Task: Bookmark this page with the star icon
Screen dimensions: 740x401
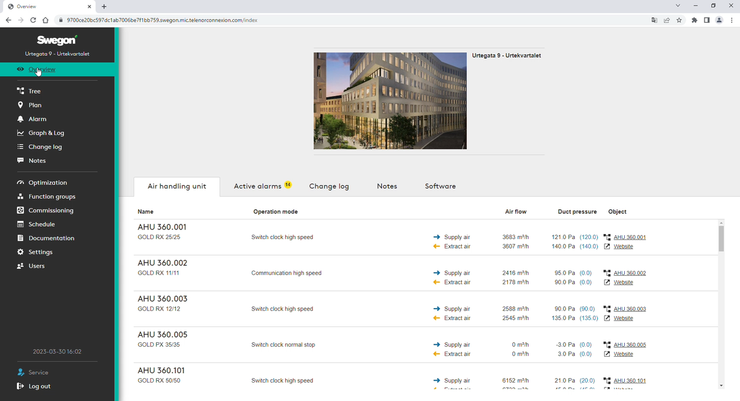Action: pos(679,20)
